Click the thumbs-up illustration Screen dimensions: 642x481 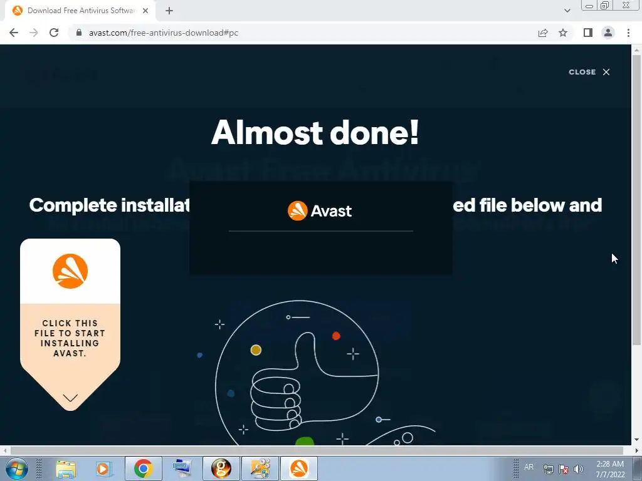tap(297, 373)
